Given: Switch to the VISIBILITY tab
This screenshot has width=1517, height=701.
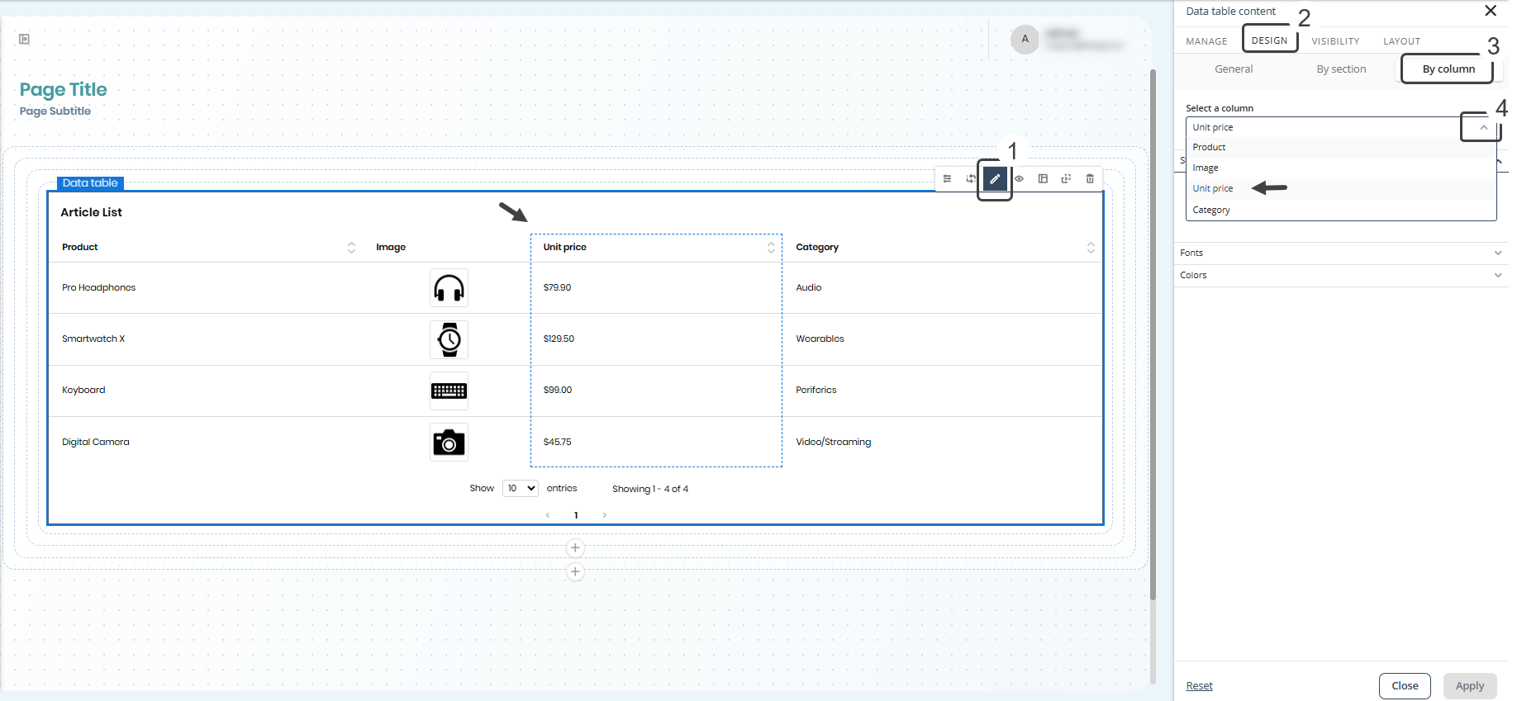Looking at the screenshot, I should tap(1335, 41).
